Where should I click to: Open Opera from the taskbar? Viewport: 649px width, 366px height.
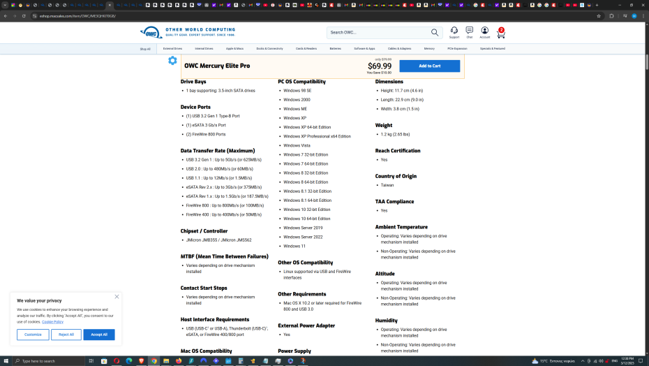(x=117, y=361)
